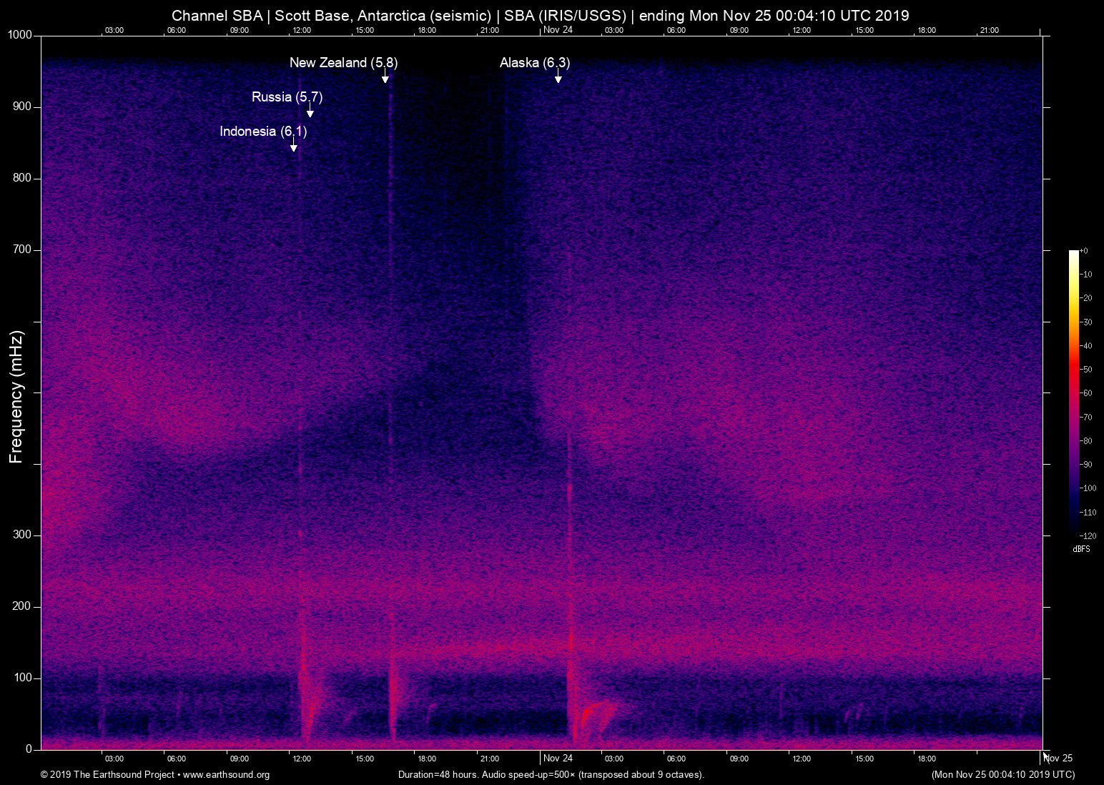Click the dBFS color scale bar
This screenshot has height=785, width=1104.
pos(1073,392)
